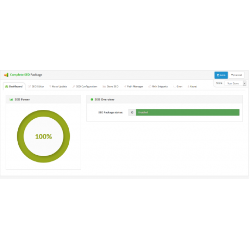Click the SEO Power chart icon

click(x=11, y=99)
